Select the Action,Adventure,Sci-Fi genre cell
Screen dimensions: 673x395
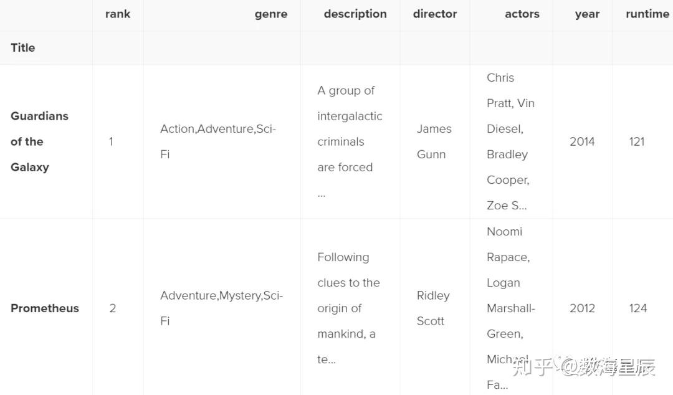pos(218,141)
